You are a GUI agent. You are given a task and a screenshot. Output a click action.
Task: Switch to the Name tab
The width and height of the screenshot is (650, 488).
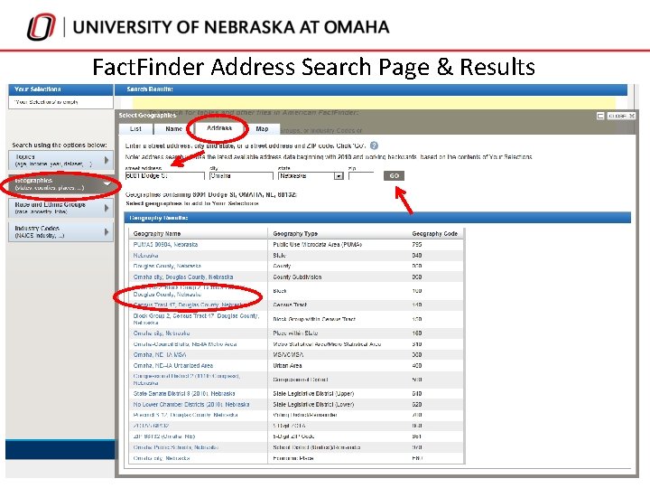pyautogui.click(x=173, y=129)
